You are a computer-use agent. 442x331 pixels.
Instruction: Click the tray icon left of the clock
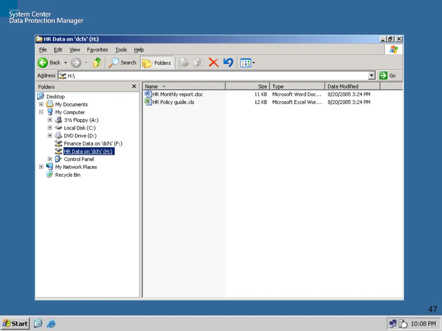click(x=403, y=324)
